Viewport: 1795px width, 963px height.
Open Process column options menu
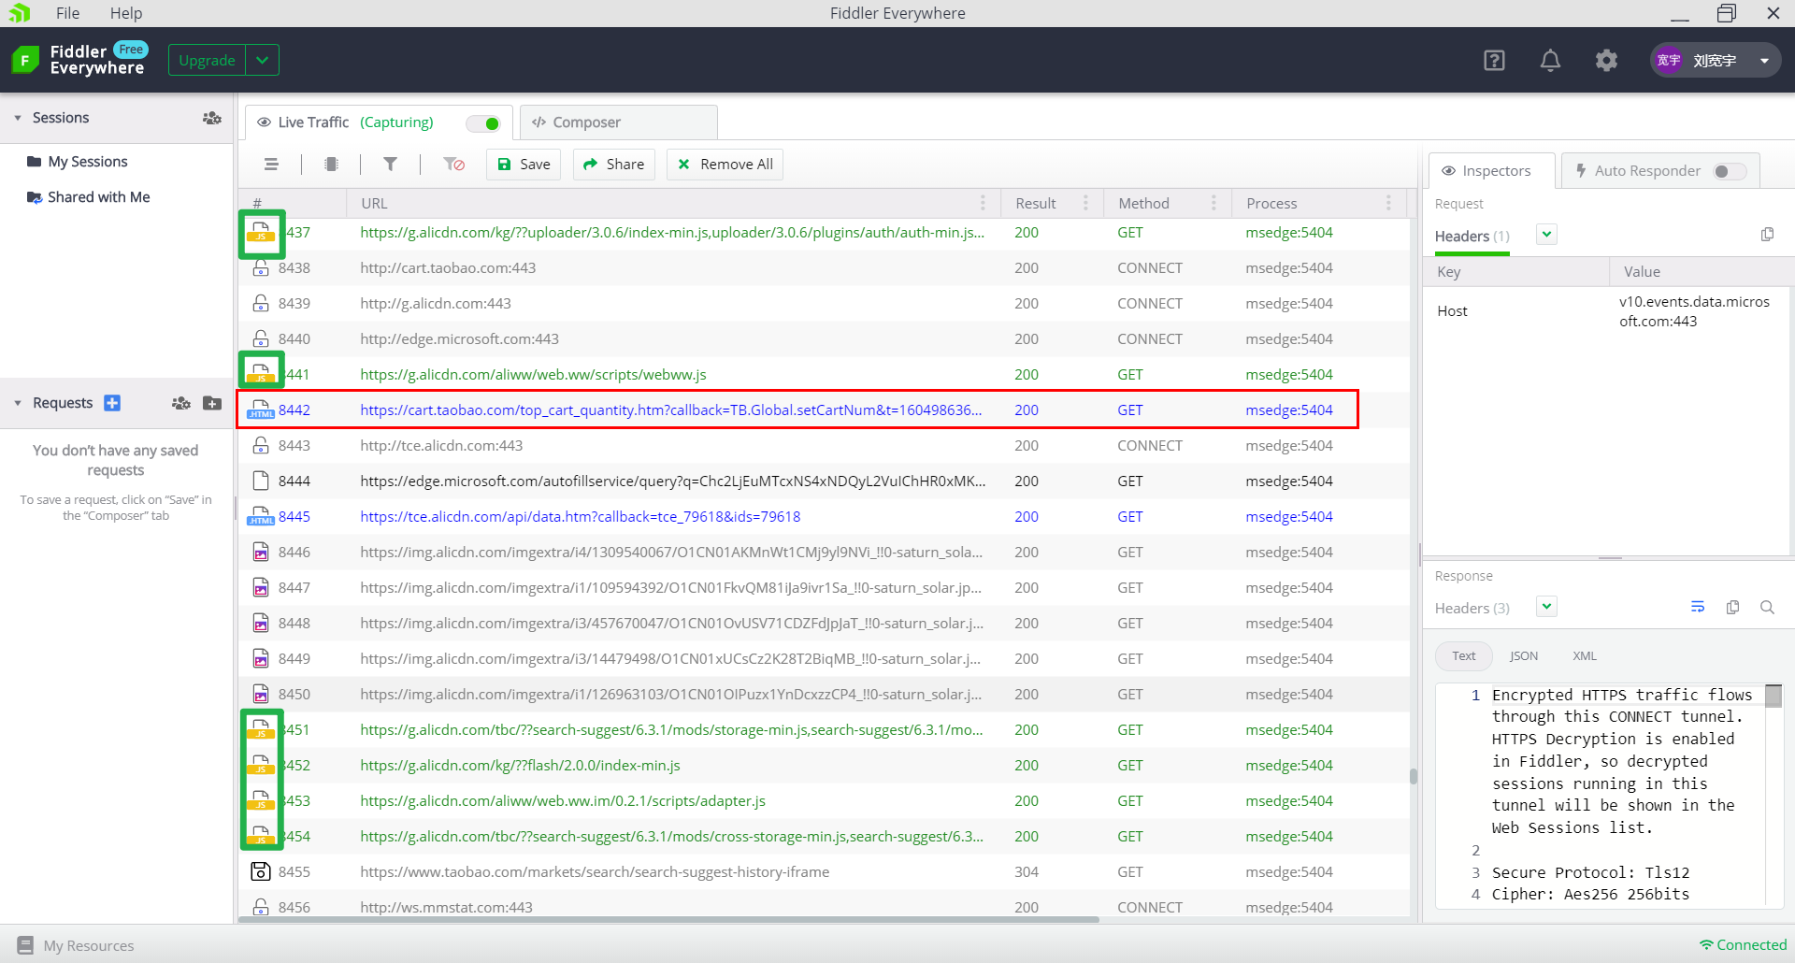(x=1388, y=203)
